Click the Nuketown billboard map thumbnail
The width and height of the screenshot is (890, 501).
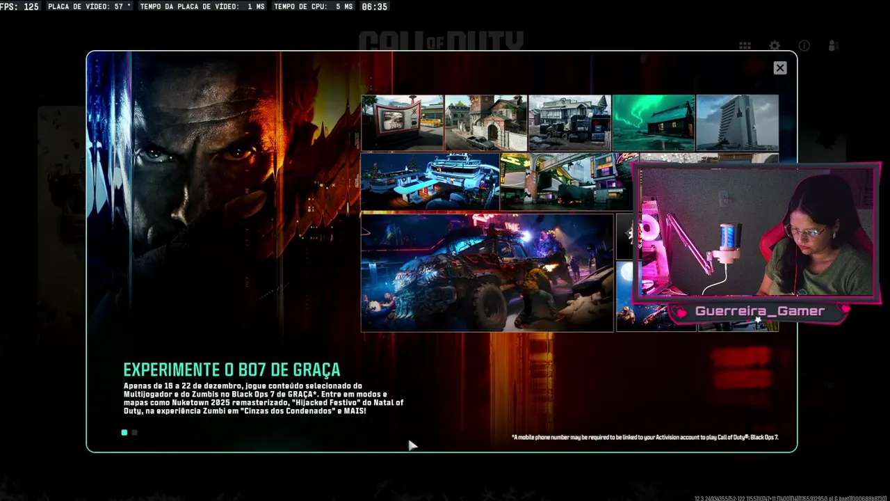[403, 122]
